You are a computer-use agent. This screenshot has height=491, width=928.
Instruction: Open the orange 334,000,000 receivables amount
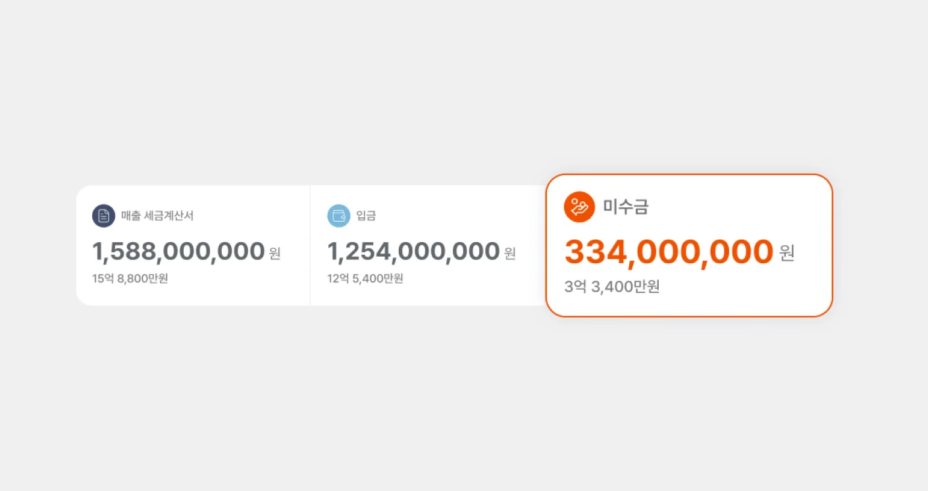coord(668,252)
